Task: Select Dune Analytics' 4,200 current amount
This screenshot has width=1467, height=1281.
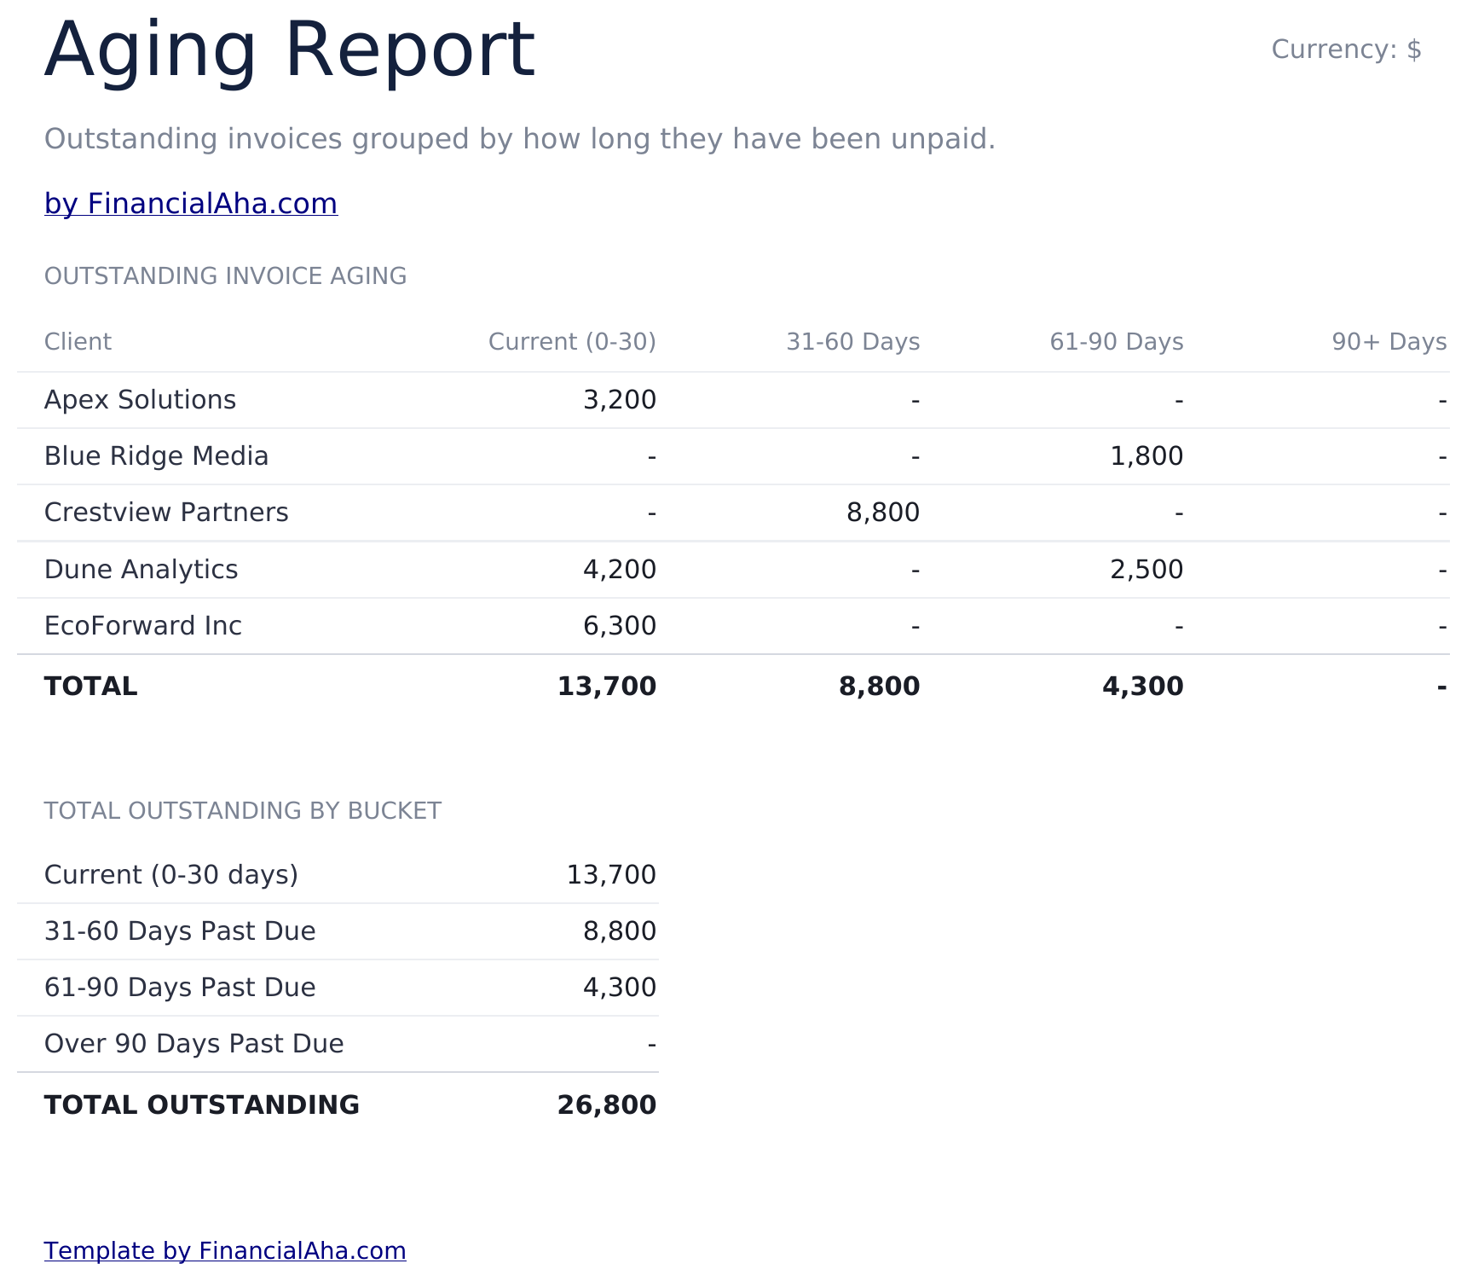Action: click(620, 570)
